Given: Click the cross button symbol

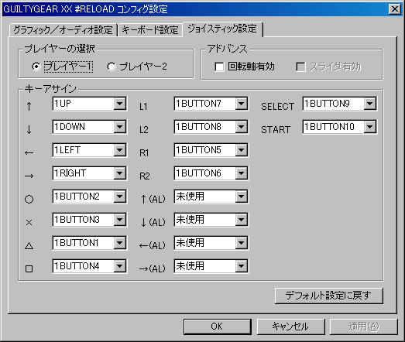Looking at the screenshot, I should coord(29,222).
